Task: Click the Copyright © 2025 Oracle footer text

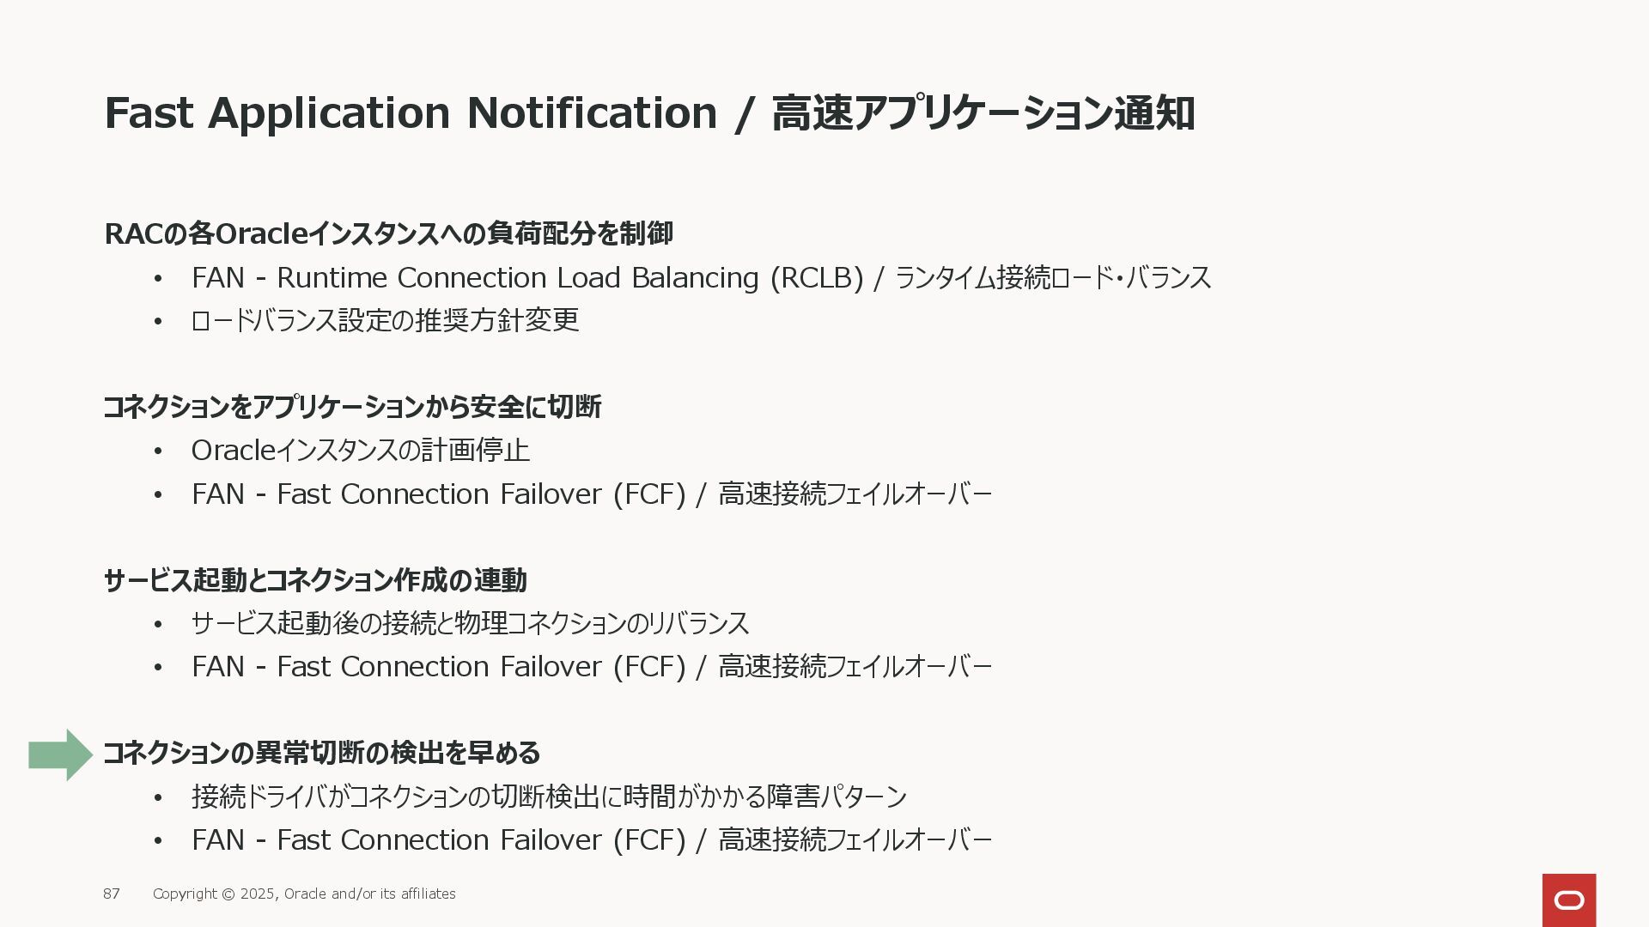Action: click(304, 894)
